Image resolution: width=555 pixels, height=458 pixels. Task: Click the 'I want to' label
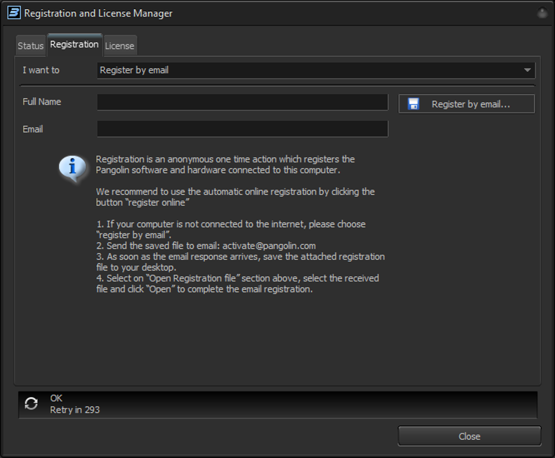click(41, 70)
